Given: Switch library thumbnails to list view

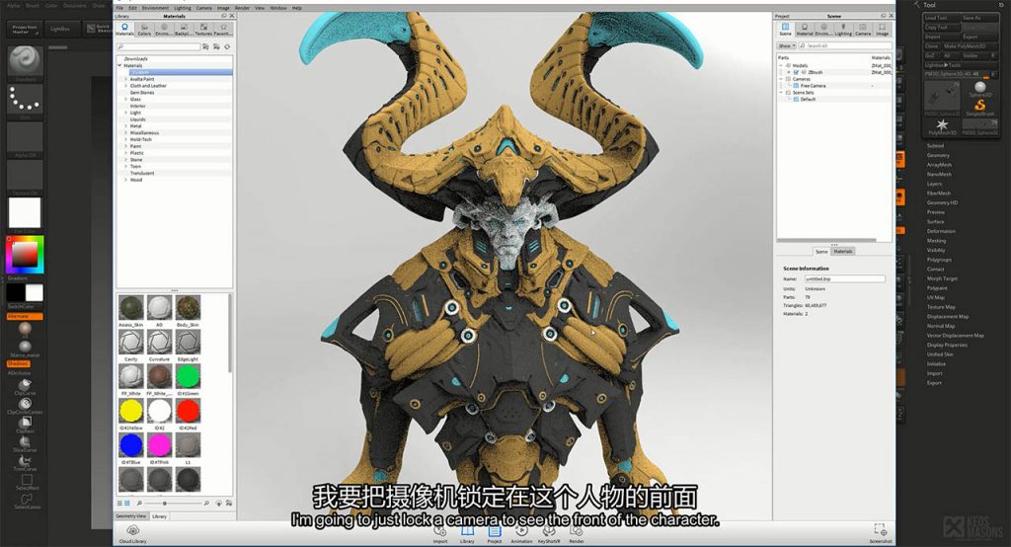Looking at the screenshot, I should 119,504.
